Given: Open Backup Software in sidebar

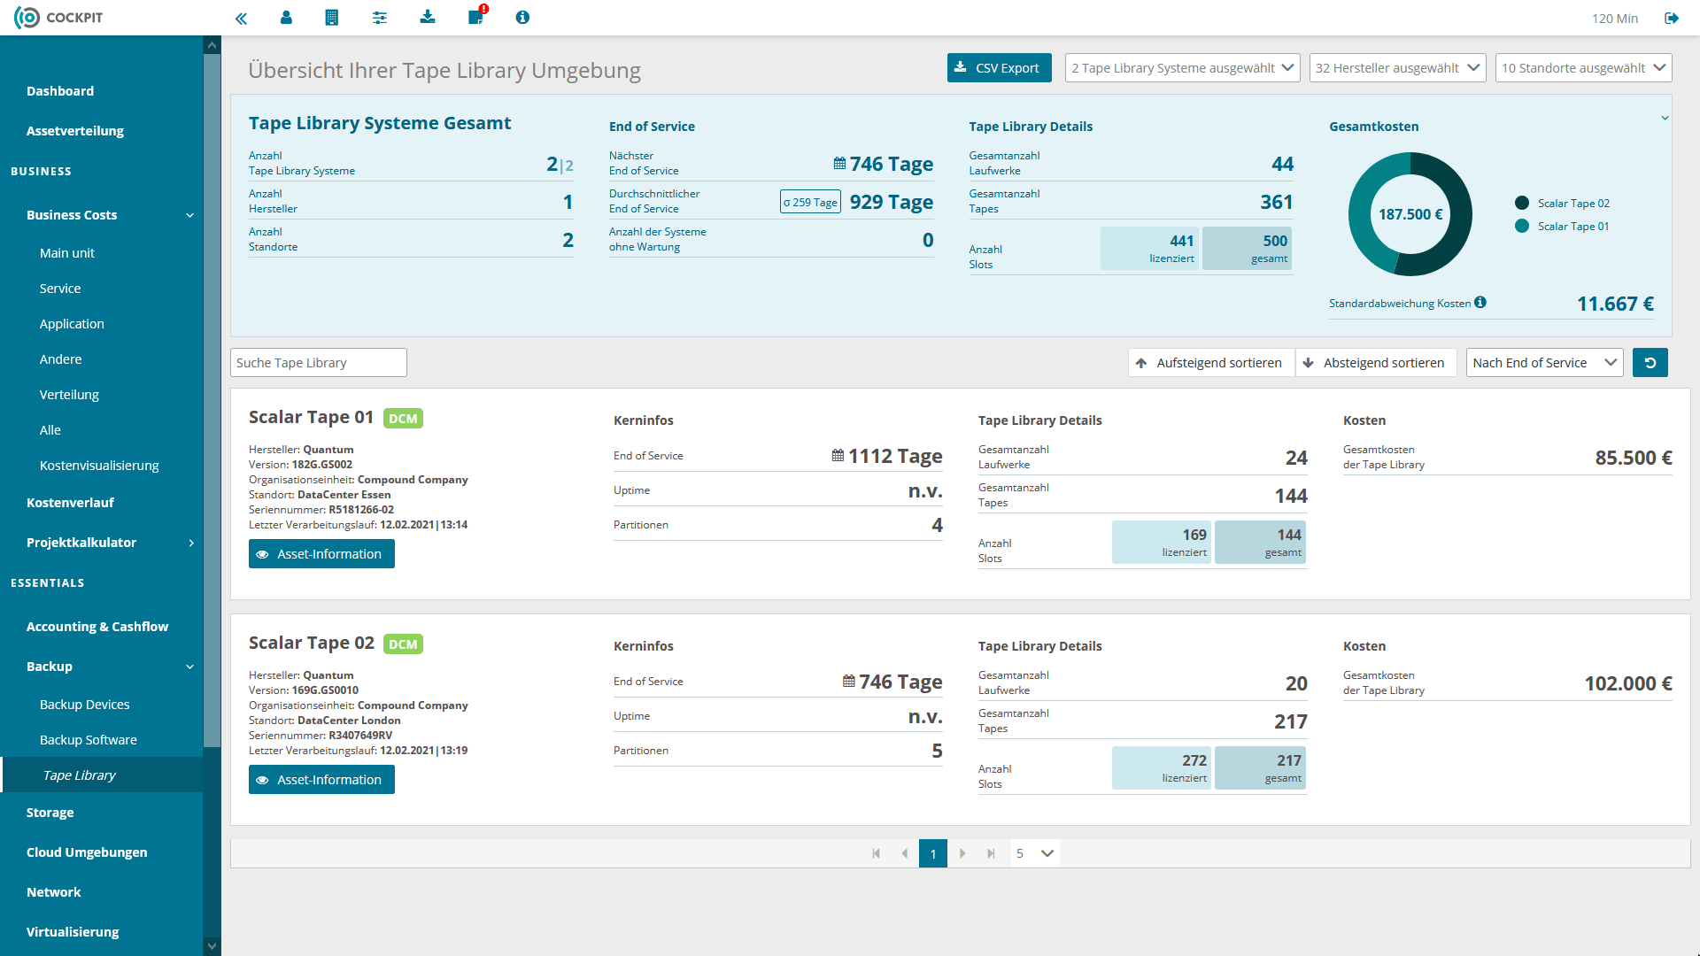Looking at the screenshot, I should pyautogui.click(x=89, y=740).
